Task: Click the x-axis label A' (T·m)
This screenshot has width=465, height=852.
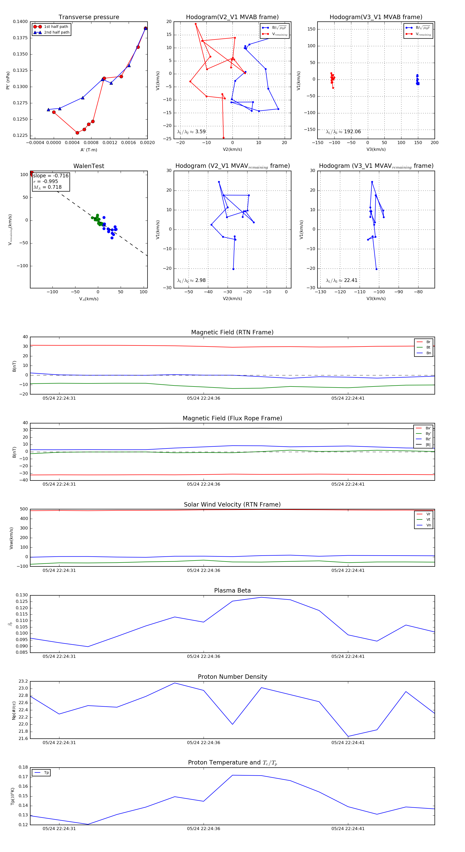Action: click(89, 150)
